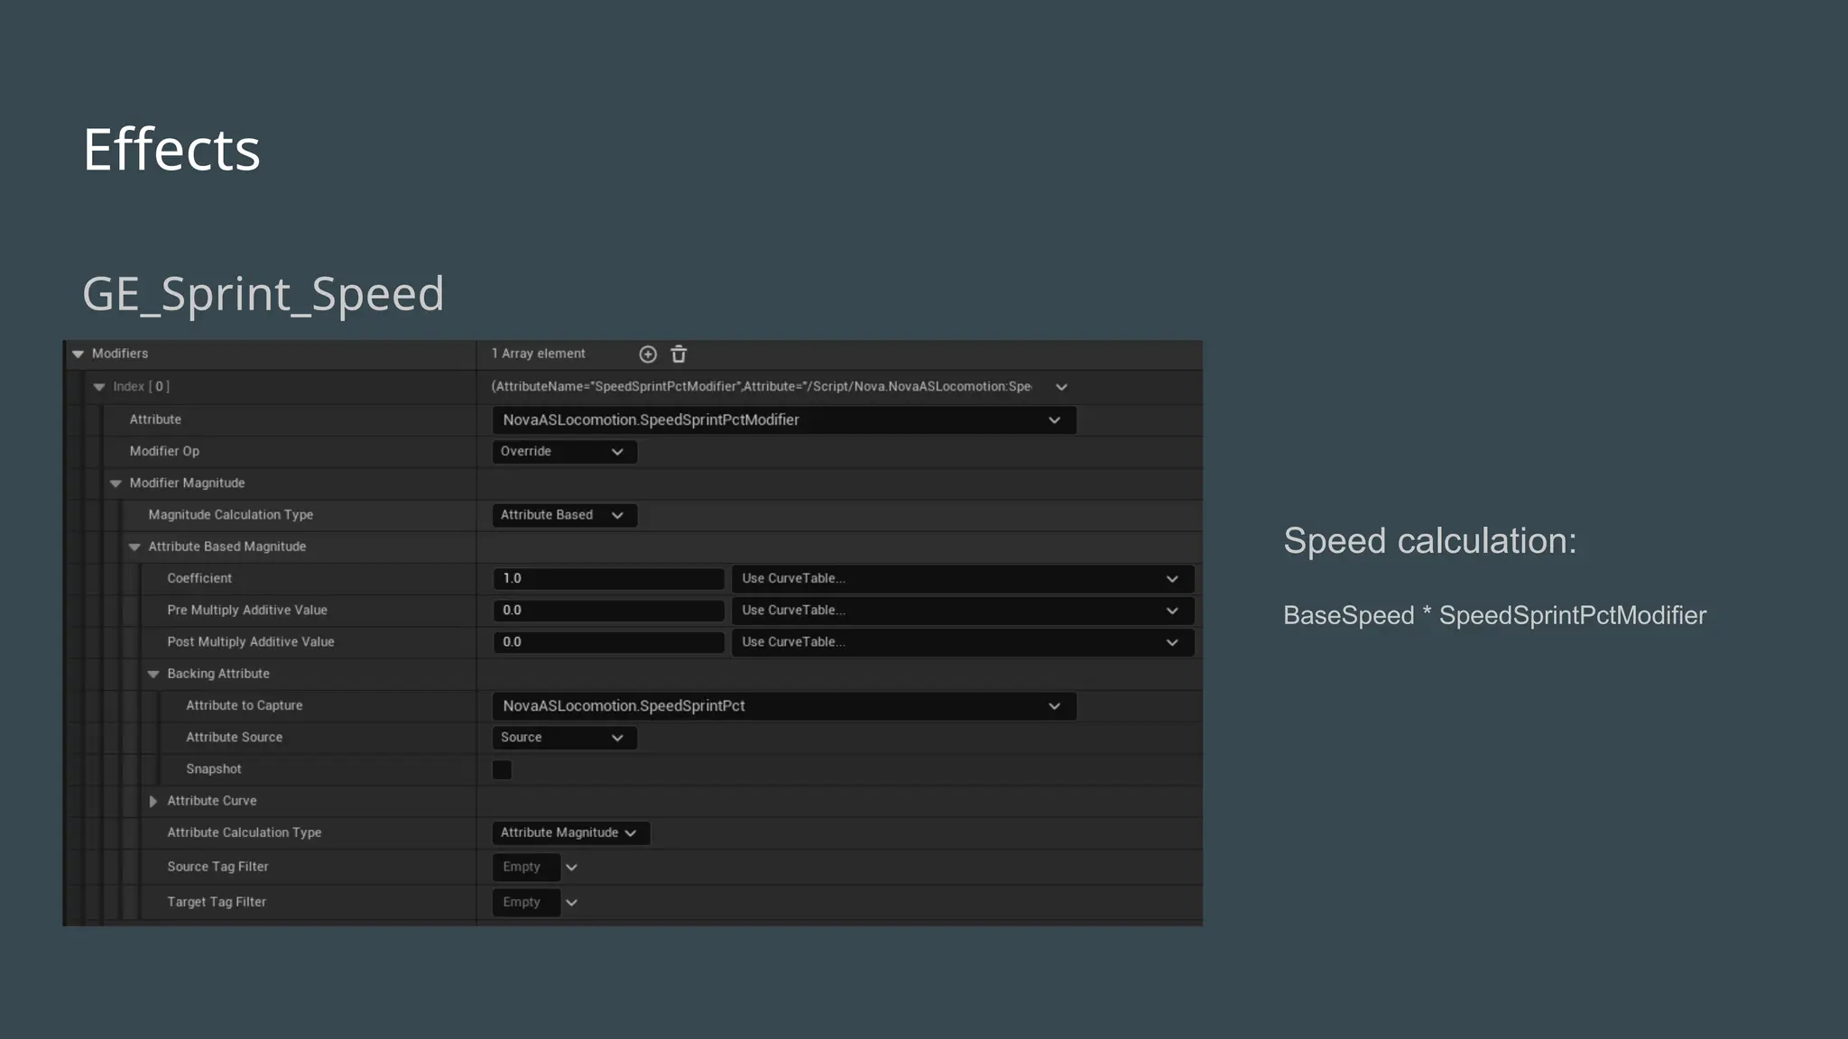
Task: Add a new Modifiers array element
Action: click(648, 354)
